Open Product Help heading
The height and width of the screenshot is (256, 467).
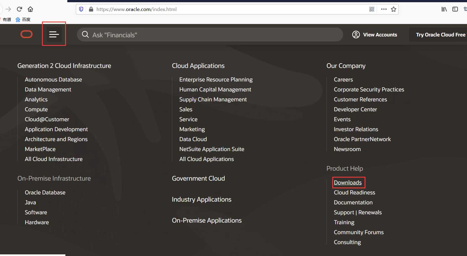click(x=345, y=168)
